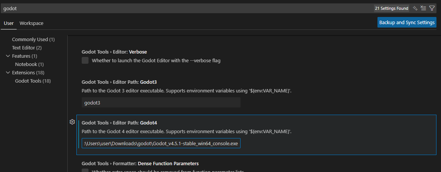Click the Backup and Sync Settings button
441x172 pixels.
pyautogui.click(x=407, y=23)
